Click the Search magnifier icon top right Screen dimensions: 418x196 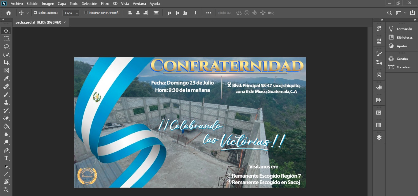coord(389,13)
